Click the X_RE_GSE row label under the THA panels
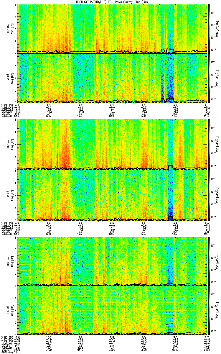This screenshot has height=354, width=221. pos(7,105)
